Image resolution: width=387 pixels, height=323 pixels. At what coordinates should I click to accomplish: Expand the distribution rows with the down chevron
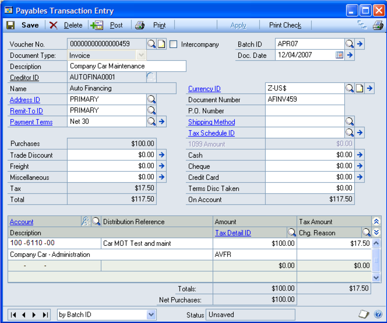377,233
